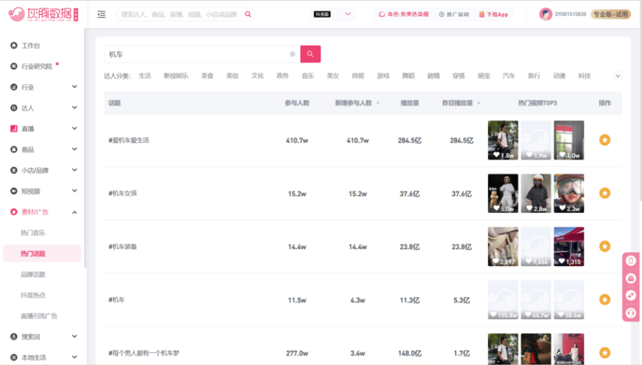Screen dimensions: 642x365
Task: Click the floating customer service icon
Action: pyautogui.click(x=631, y=313)
